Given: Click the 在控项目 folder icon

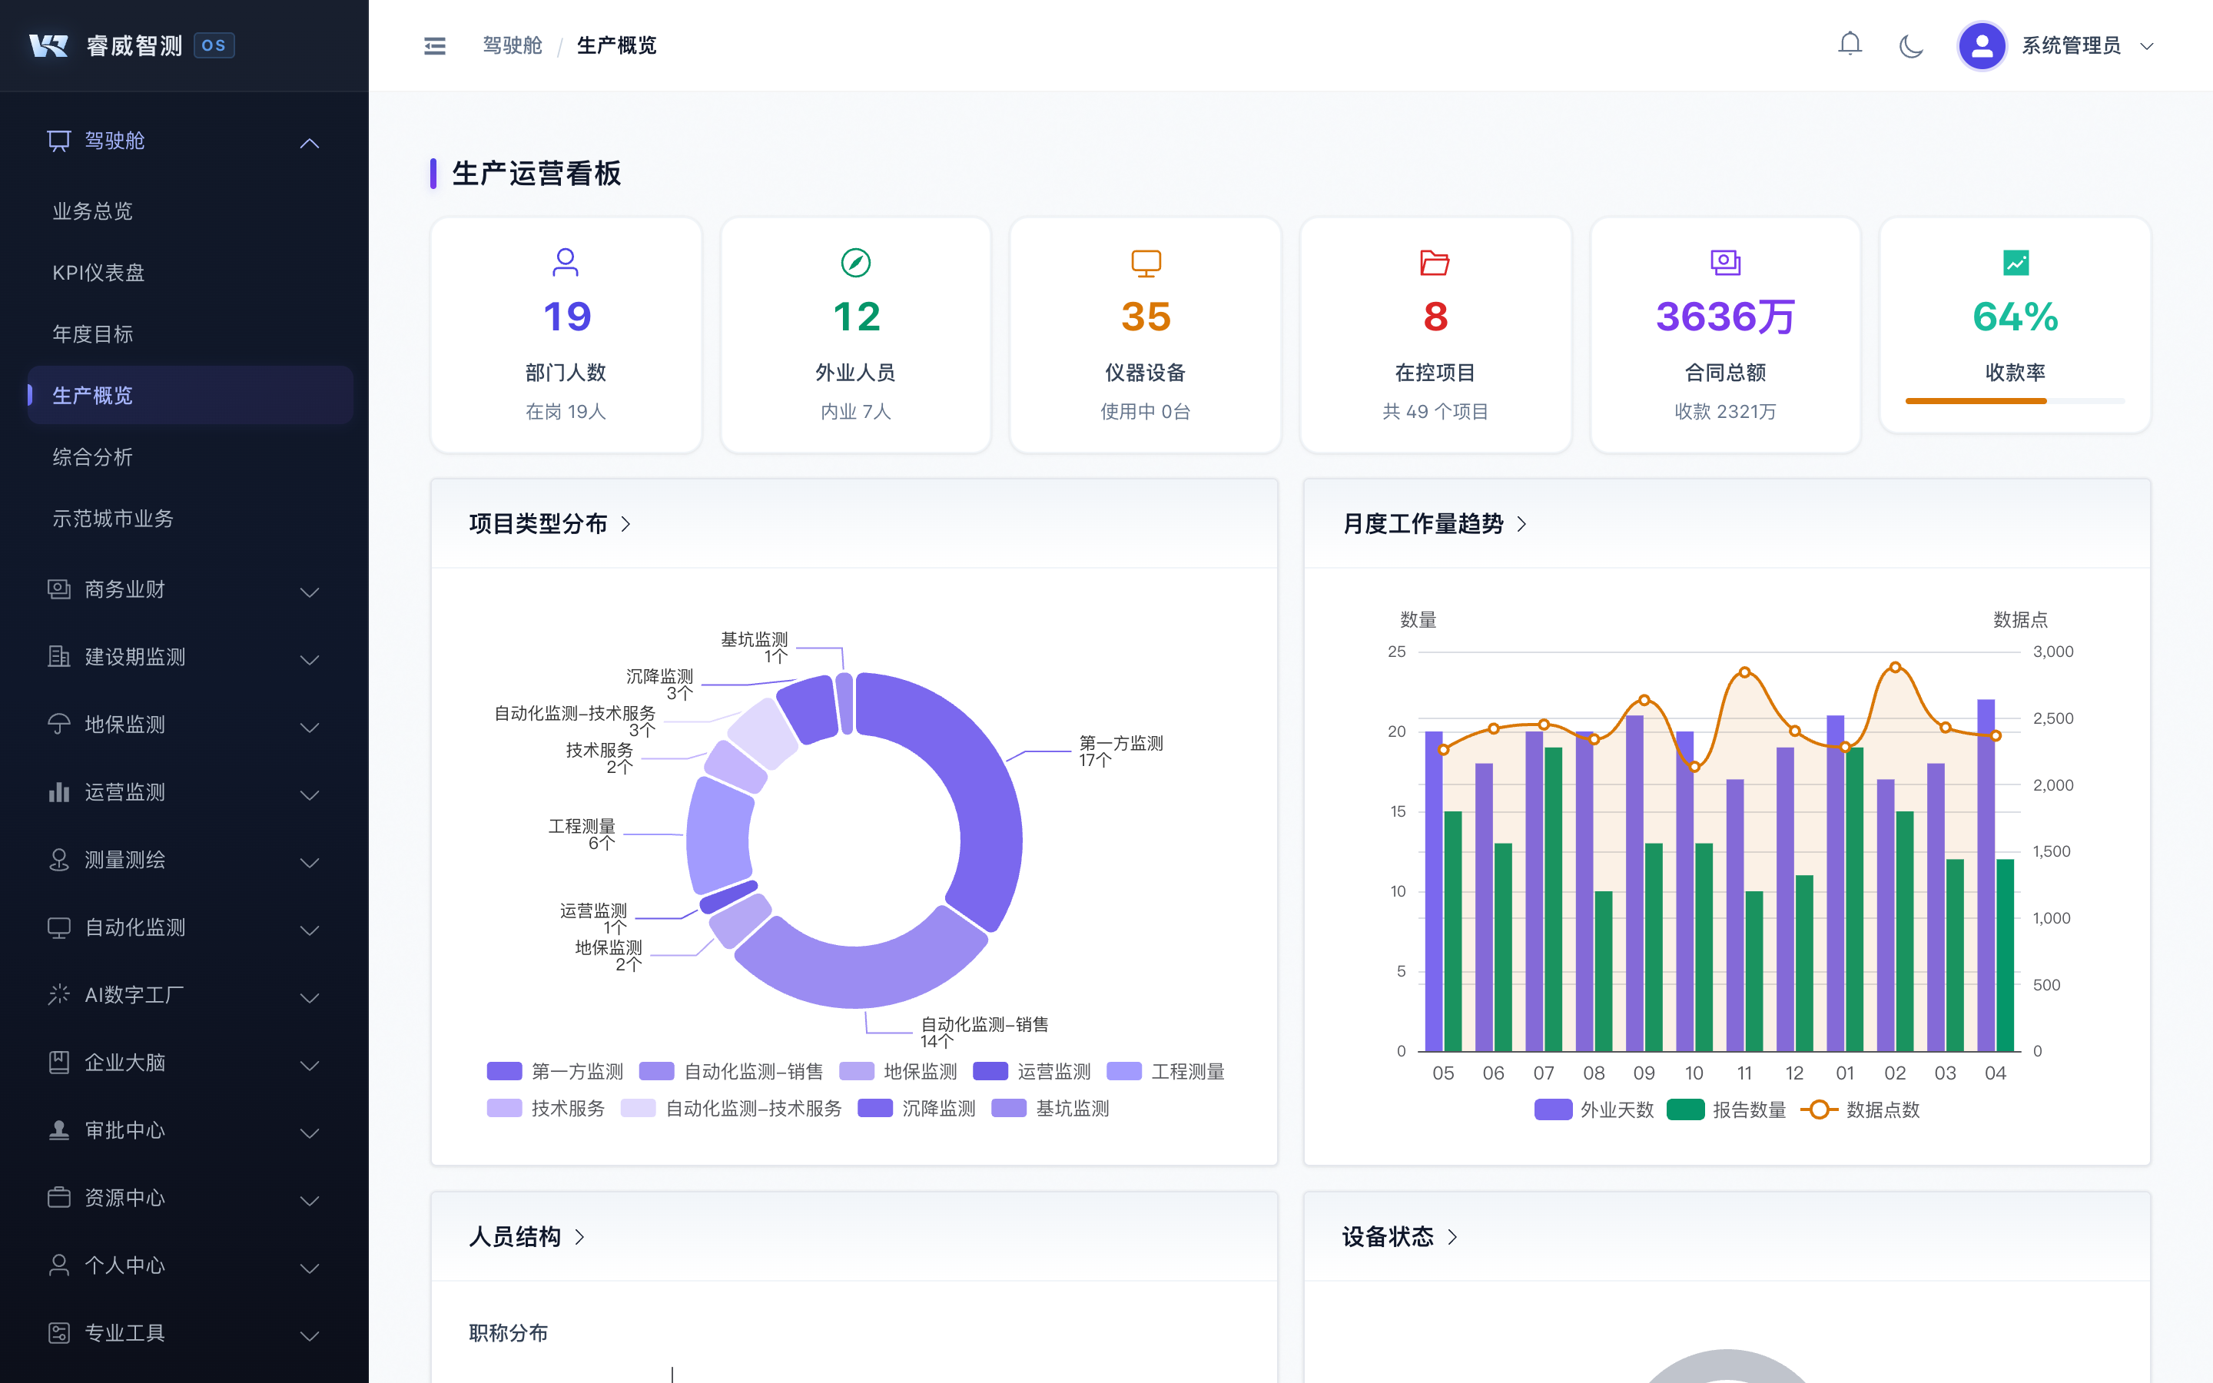Looking at the screenshot, I should [x=1434, y=263].
